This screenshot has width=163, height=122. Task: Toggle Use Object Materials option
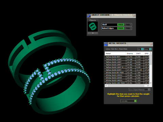[140, 89]
